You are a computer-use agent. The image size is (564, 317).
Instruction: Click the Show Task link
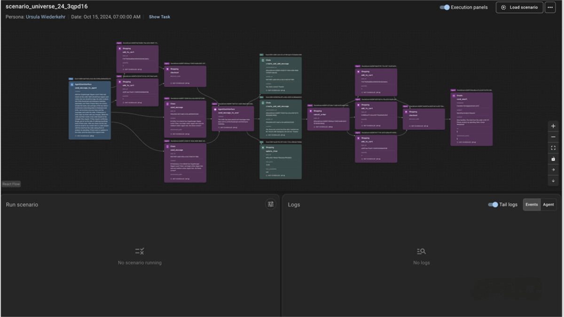point(159,17)
